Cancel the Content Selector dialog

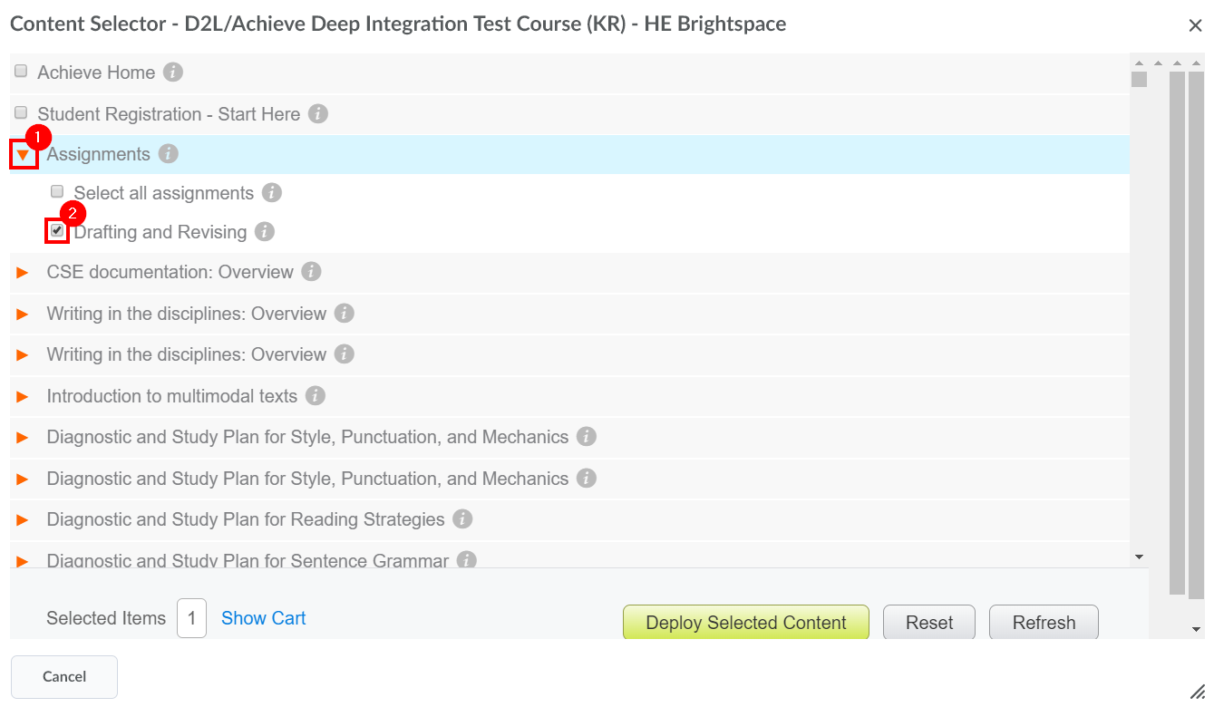tap(63, 677)
